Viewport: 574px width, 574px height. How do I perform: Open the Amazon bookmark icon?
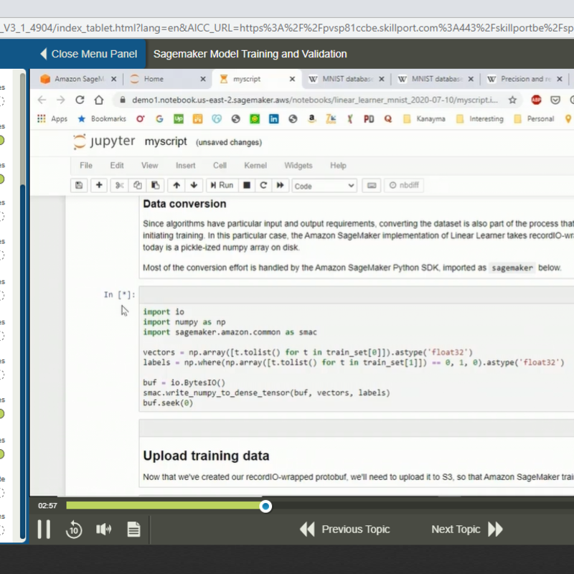311,118
